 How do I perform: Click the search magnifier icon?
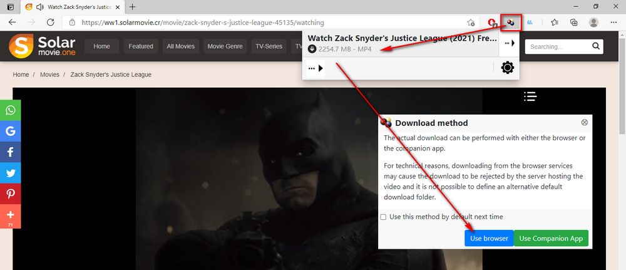coord(596,46)
